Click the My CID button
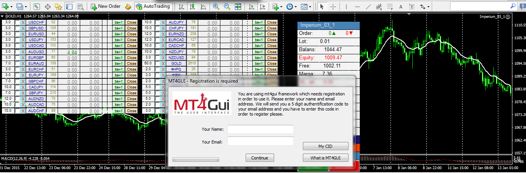The width and height of the screenshot is (526, 173). click(326, 146)
